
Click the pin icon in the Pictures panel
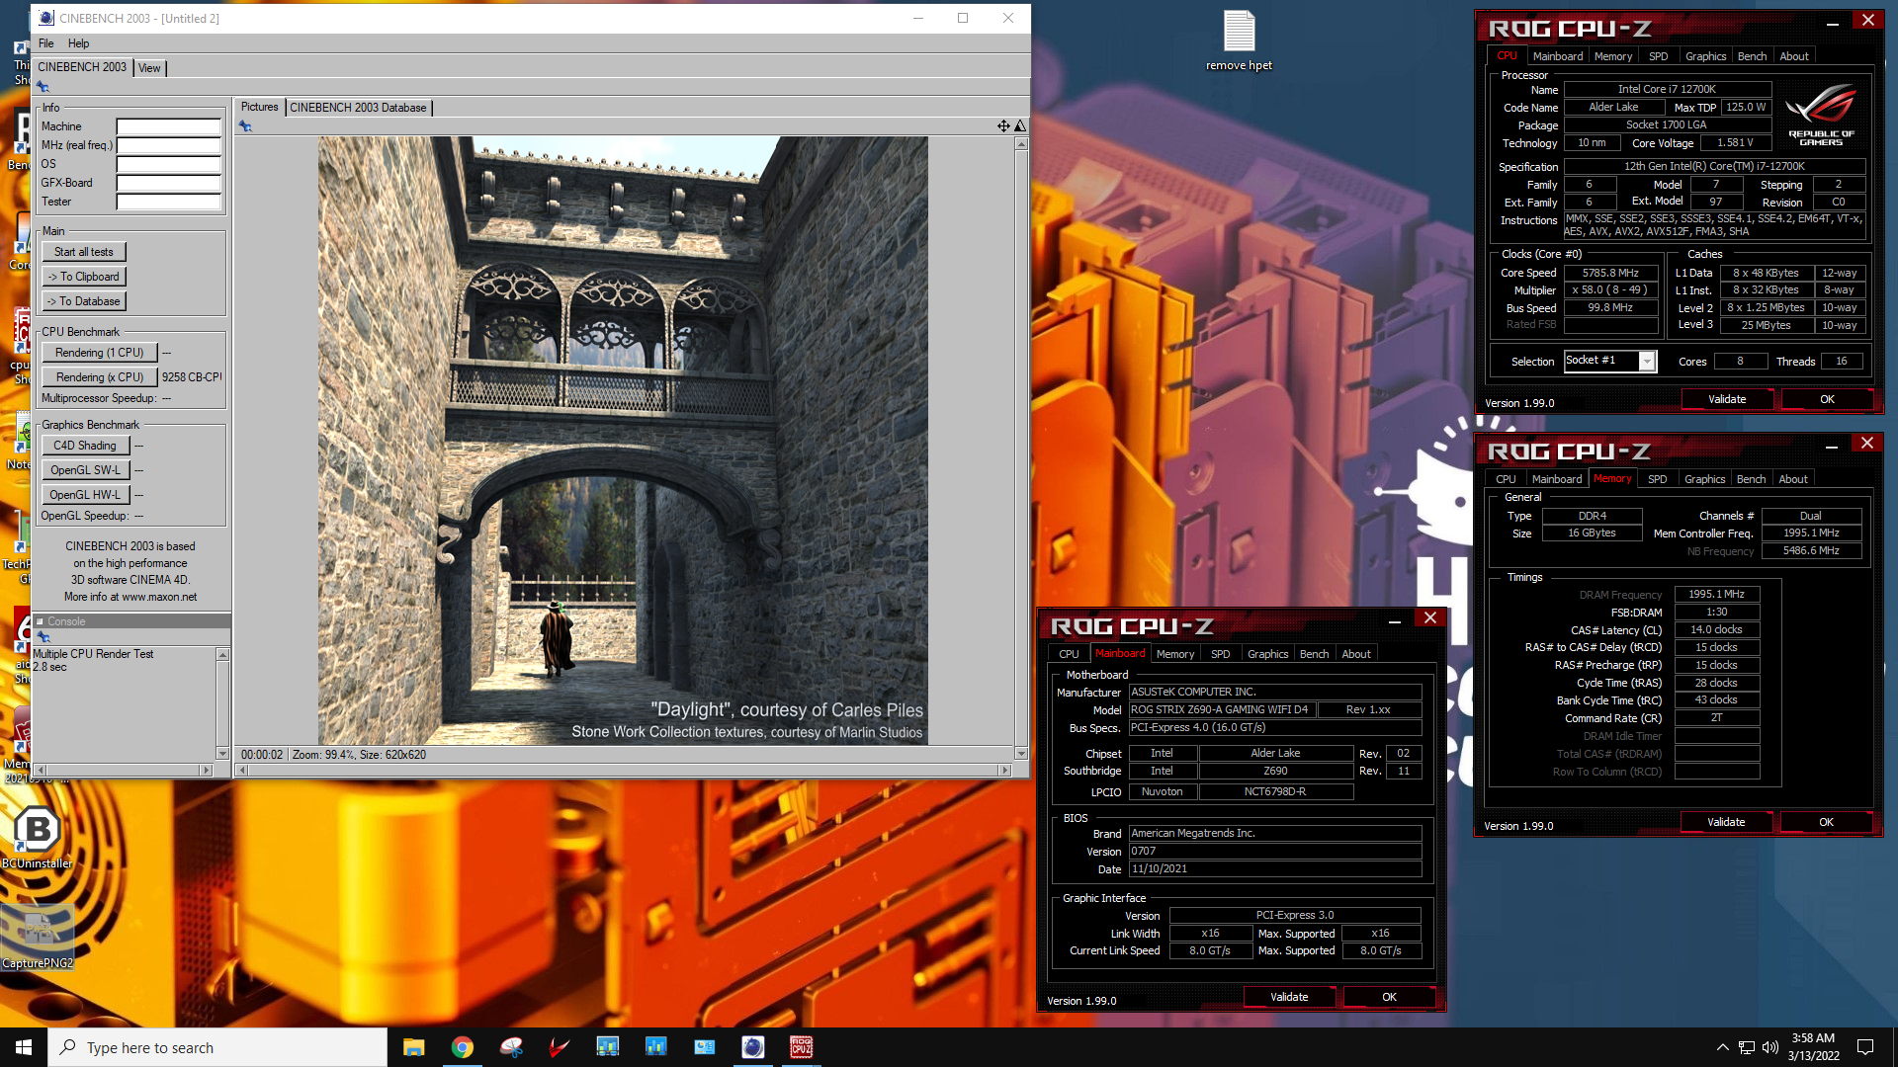pyautogui.click(x=245, y=126)
